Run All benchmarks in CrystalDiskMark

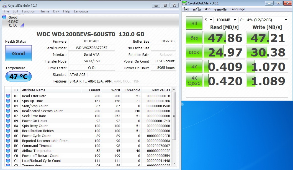click(x=194, y=23)
